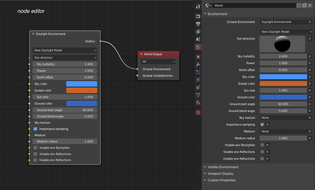Screen dimensions: 315x190
Task: Open New Daylight Model dropdown in node
Action: tap(65, 50)
